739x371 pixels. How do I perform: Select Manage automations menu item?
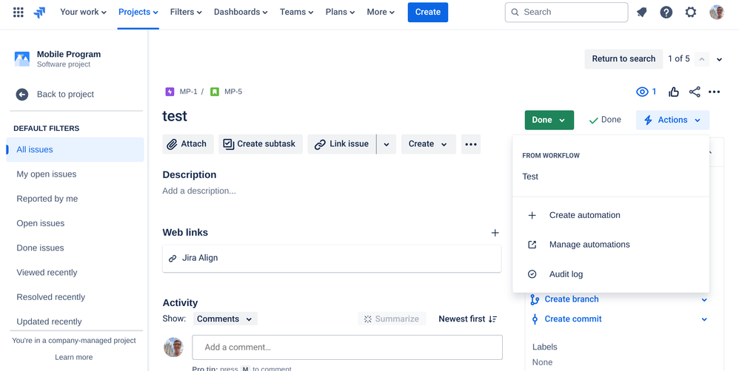pyautogui.click(x=611, y=245)
